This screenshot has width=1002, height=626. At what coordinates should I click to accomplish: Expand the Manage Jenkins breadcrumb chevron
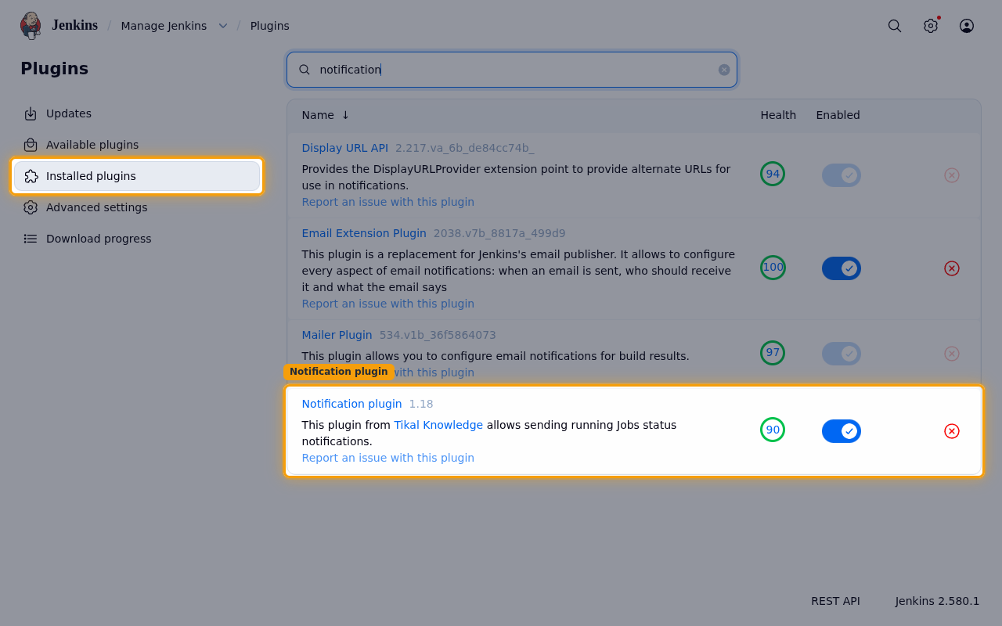pos(223,26)
